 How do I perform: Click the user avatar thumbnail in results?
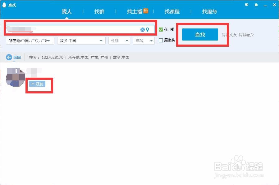[x=15, y=78]
